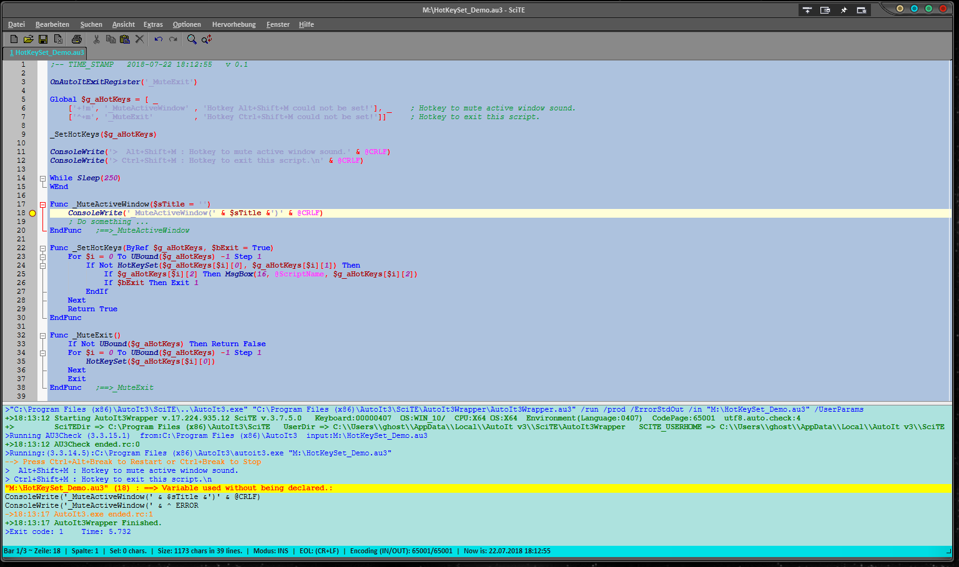The width and height of the screenshot is (959, 567).
Task: Undo the last edit via toolbar arrow
Action: (159, 39)
